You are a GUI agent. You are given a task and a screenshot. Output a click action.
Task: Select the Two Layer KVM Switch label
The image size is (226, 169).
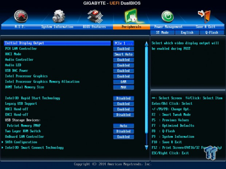click(x=23, y=131)
